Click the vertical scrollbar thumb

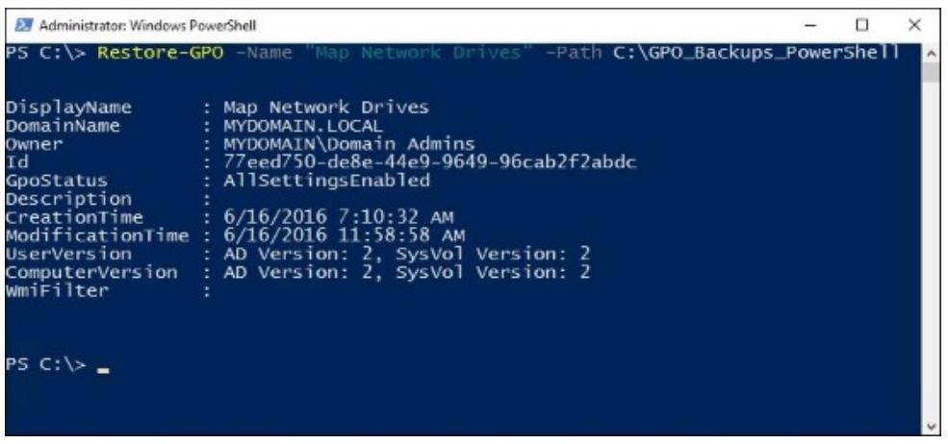(932, 72)
